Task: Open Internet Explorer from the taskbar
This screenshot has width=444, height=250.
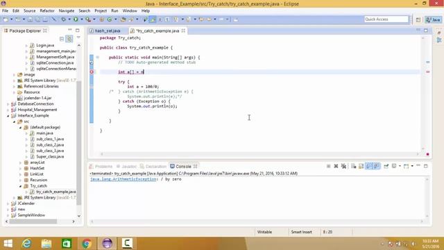Action: [x=26, y=244]
